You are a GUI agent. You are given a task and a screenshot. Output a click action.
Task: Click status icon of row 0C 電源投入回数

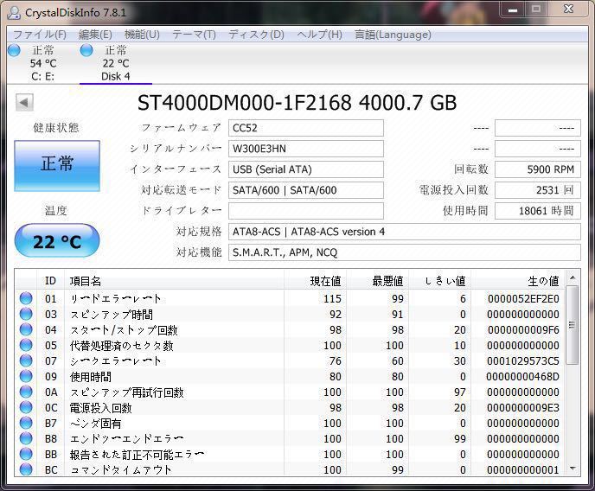(x=26, y=407)
